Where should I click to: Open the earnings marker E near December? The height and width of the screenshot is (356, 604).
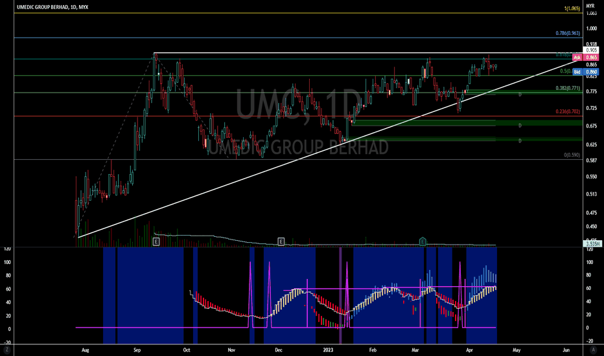click(x=281, y=241)
